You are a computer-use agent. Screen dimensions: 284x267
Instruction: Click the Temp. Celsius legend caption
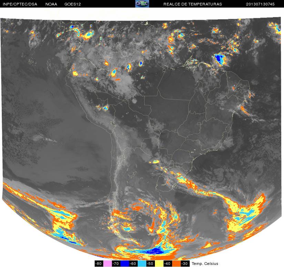205,264
